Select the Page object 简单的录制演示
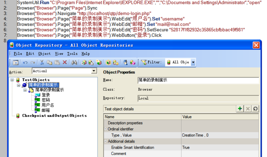 50,90
